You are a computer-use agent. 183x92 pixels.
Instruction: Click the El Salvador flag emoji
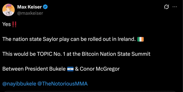click(70, 69)
